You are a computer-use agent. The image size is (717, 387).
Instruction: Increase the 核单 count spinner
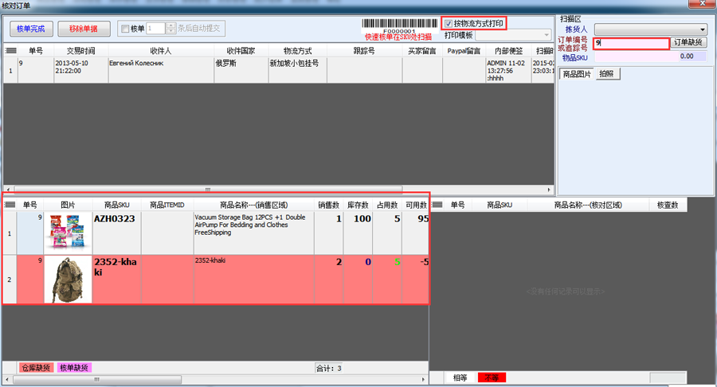[170, 25]
